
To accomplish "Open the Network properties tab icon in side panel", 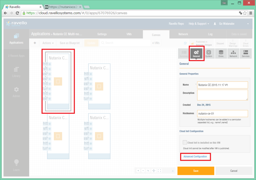I will [x=233, y=53].
